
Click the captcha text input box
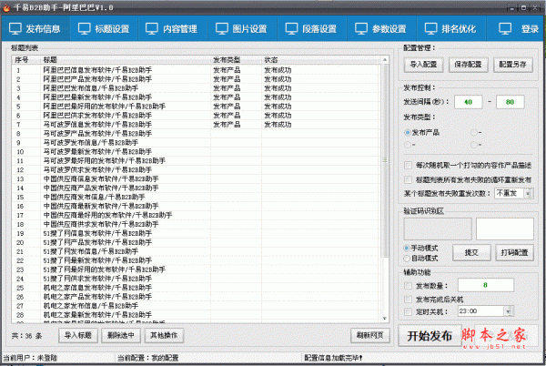[x=504, y=229]
